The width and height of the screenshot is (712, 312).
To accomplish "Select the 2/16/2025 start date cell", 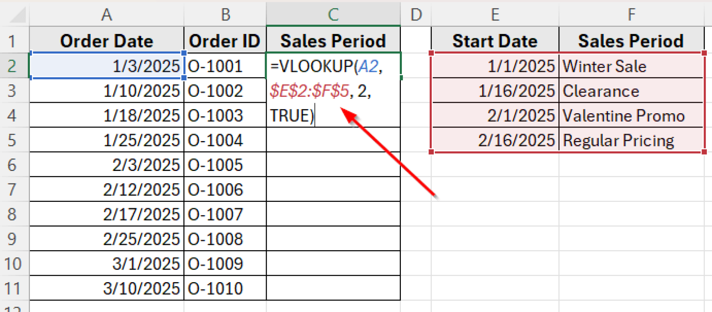I will 495,140.
